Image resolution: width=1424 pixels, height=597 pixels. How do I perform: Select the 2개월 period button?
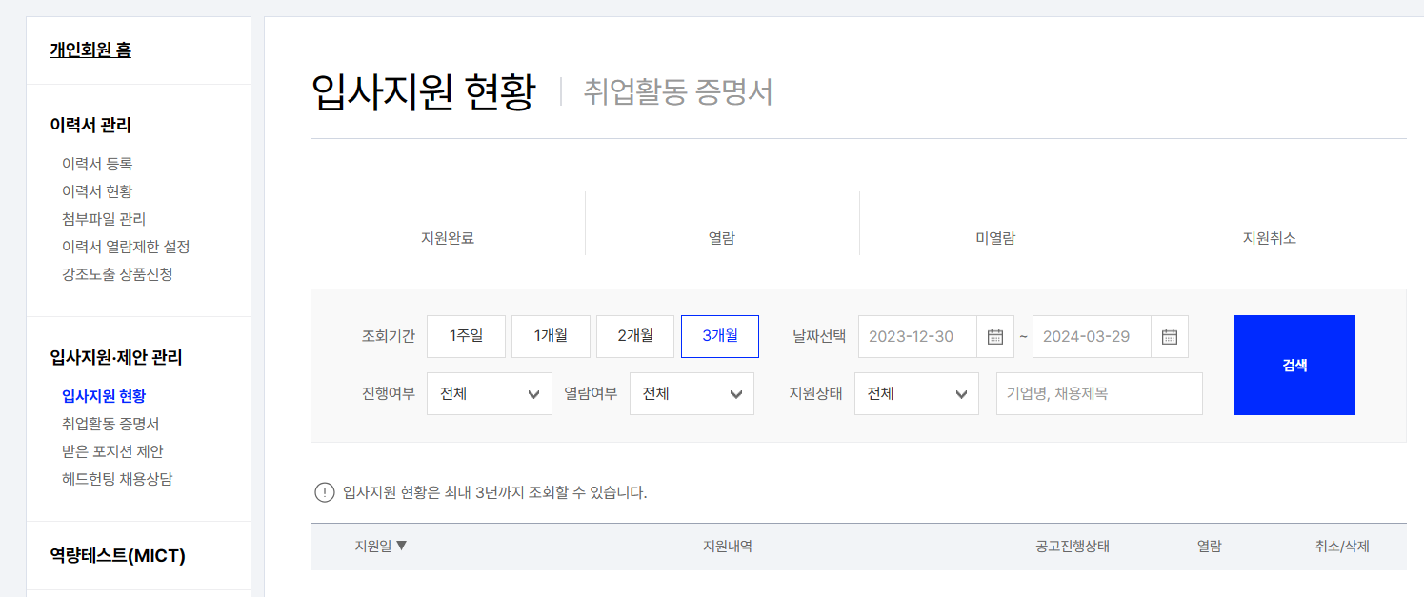635,336
